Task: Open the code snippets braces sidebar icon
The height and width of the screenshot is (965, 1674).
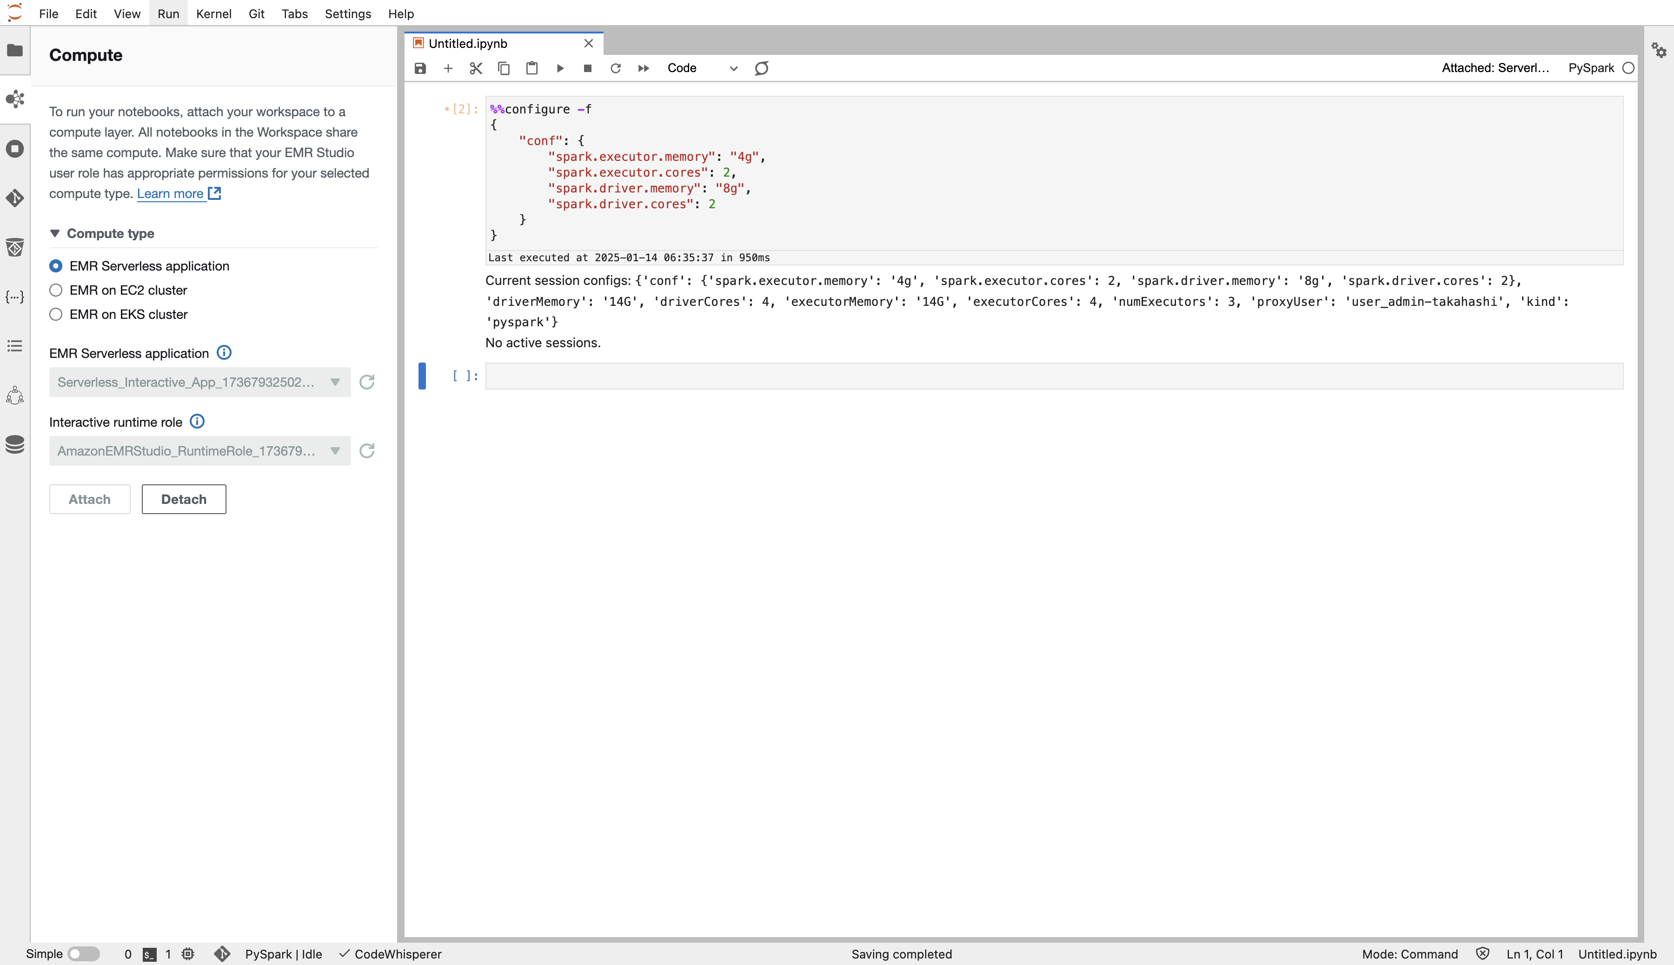Action: 14,296
